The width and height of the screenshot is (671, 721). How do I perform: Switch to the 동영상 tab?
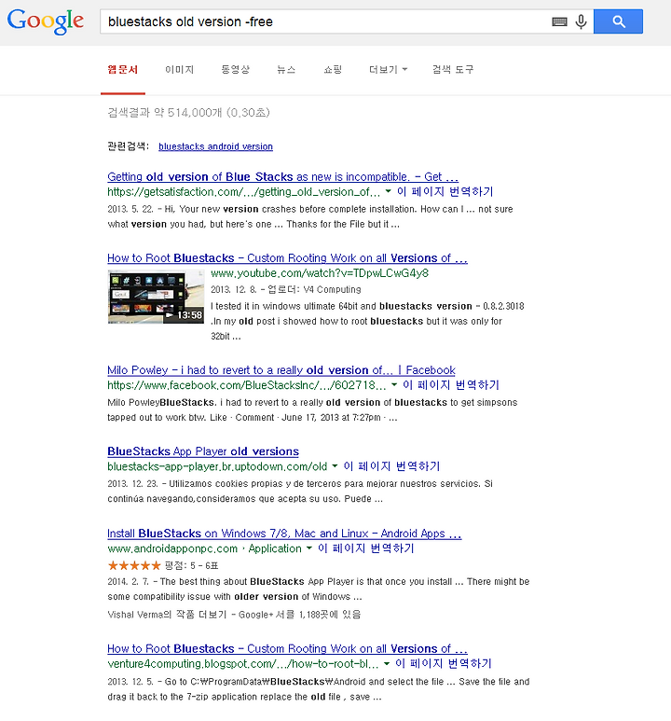coord(235,69)
